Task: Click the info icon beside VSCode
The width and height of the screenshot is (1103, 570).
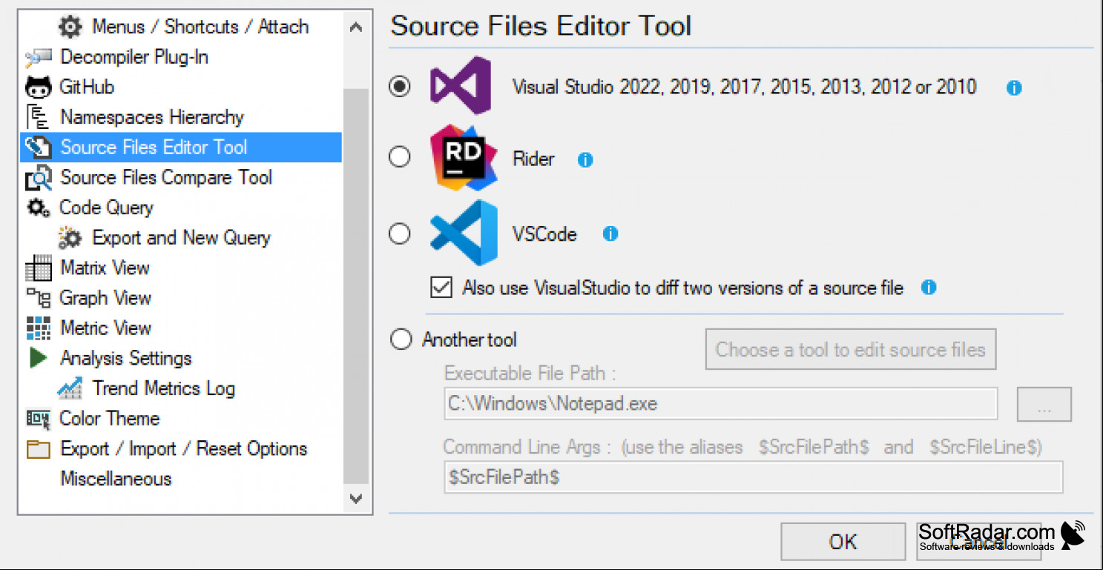Action: tap(610, 234)
